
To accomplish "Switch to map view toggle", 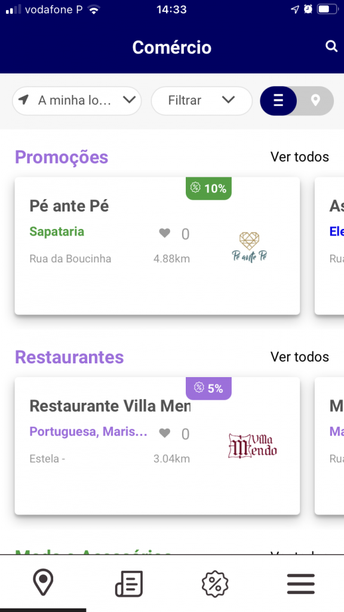I will click(x=315, y=100).
